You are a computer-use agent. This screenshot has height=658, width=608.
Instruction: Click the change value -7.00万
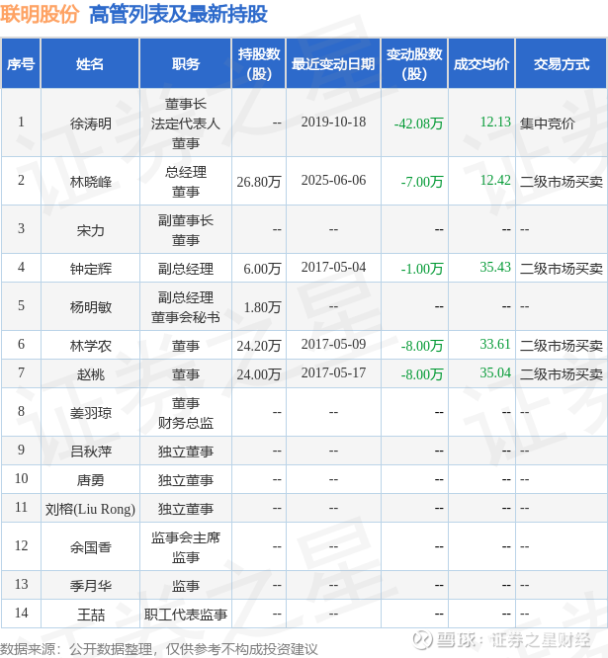[x=422, y=182]
